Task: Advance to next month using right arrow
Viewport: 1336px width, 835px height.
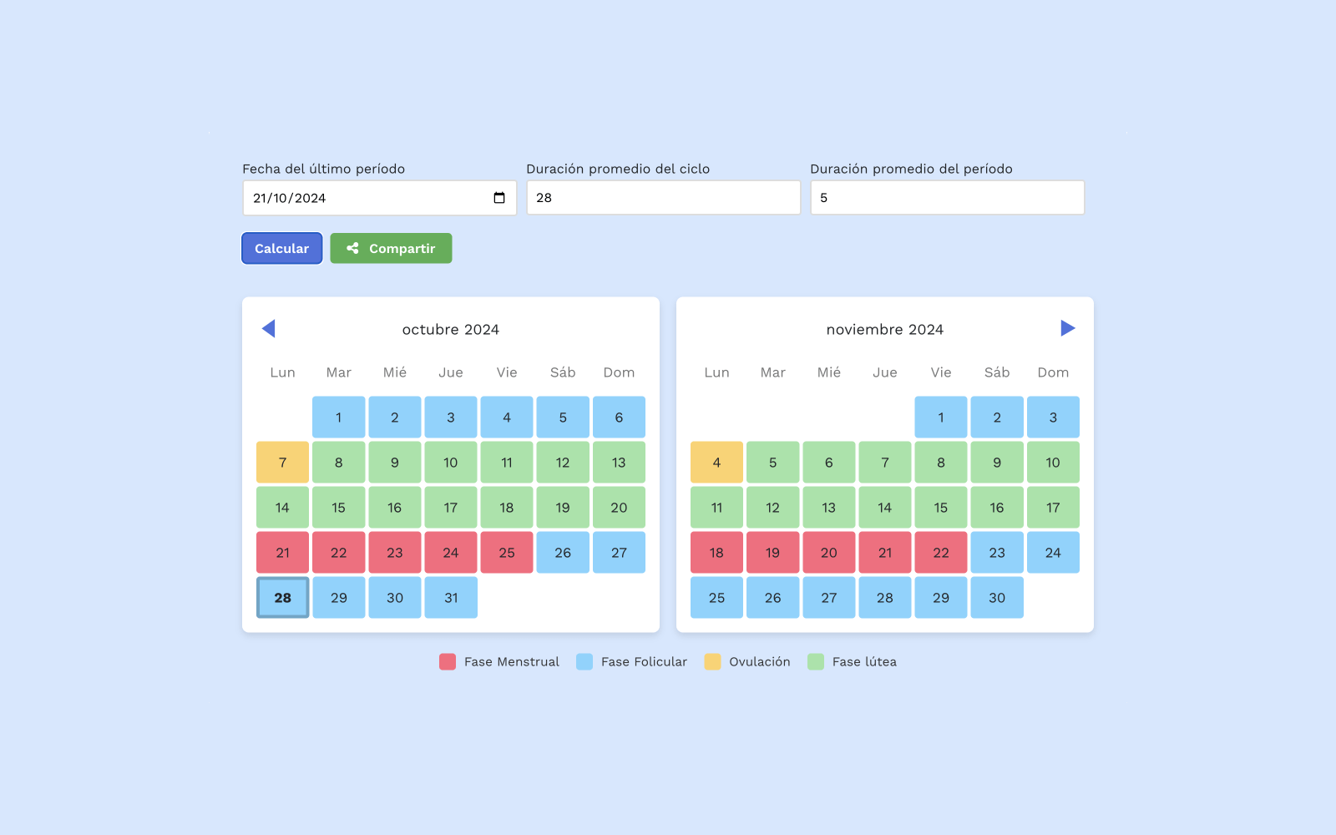Action: tap(1067, 329)
